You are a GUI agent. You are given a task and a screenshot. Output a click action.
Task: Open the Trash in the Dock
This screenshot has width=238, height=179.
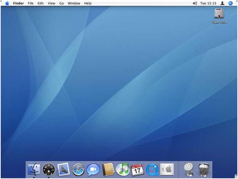click(x=204, y=169)
